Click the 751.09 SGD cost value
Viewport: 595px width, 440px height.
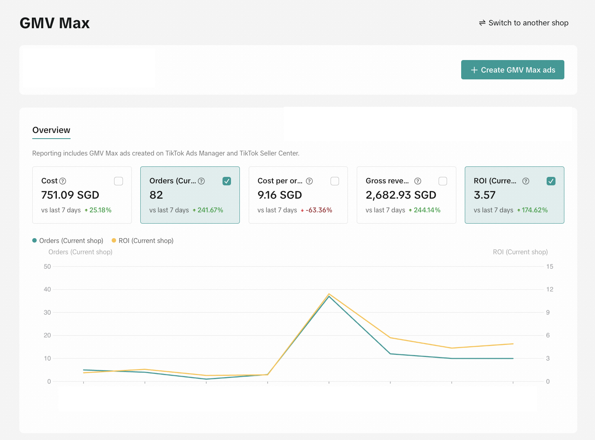(x=70, y=195)
